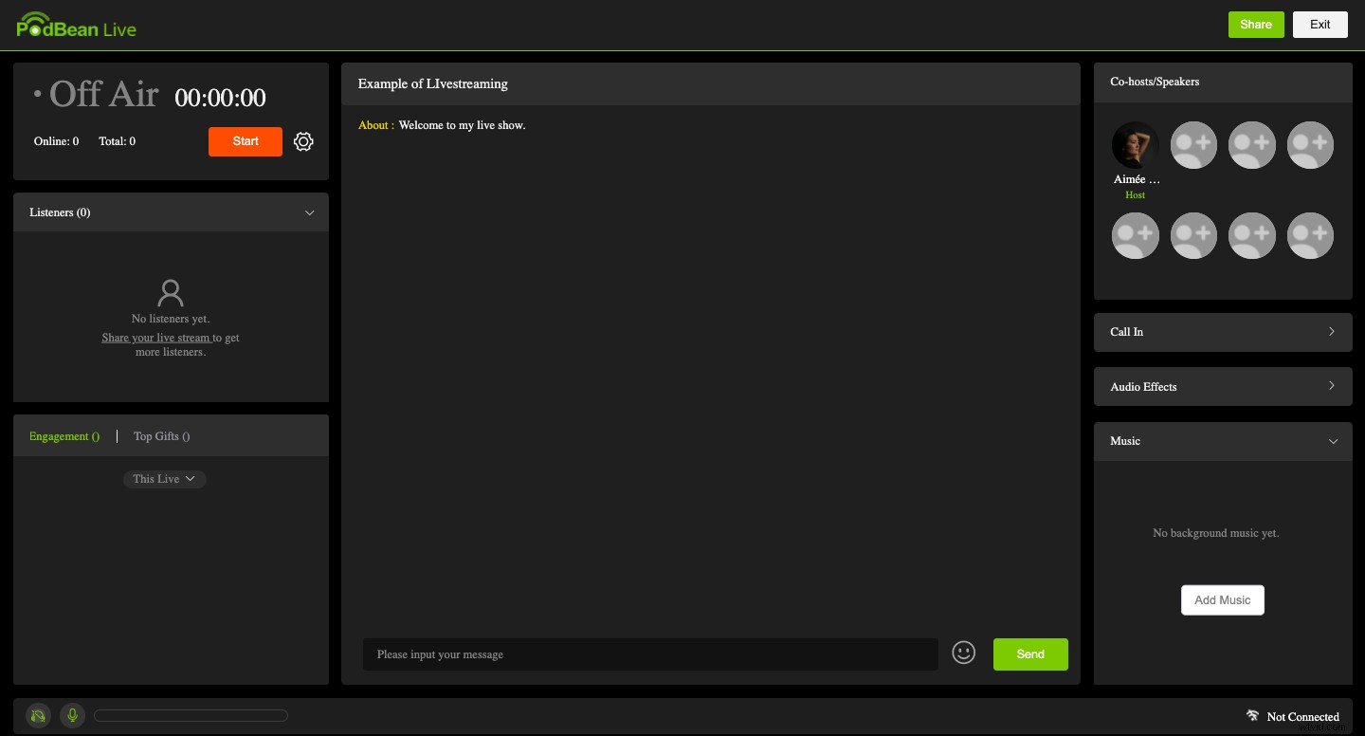Viewport: 1365px width, 736px height.
Task: Click the Please input your message field
Action: (x=651, y=654)
